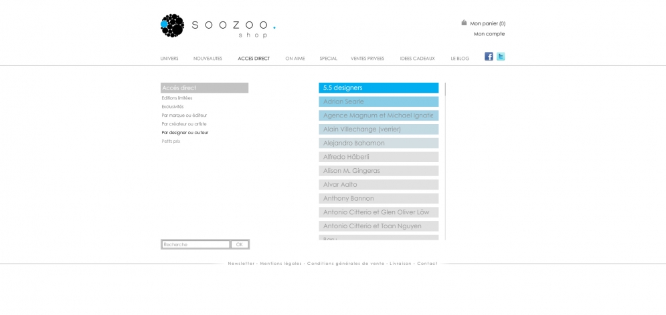This screenshot has width=666, height=315.
Task: Choose Adrian Searle from list
Action: (x=379, y=101)
